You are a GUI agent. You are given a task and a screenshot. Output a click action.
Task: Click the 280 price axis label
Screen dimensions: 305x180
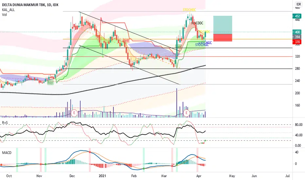pos(297,68)
